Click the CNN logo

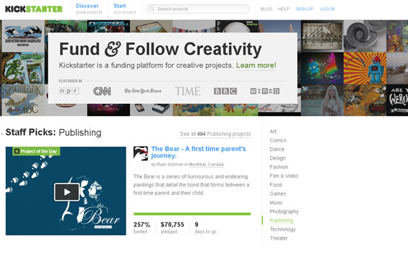tap(102, 91)
